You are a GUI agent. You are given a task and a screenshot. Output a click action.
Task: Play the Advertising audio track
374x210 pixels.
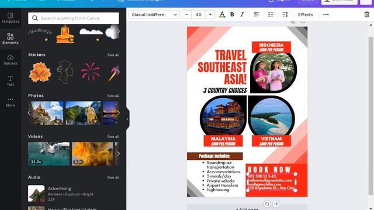click(36, 194)
